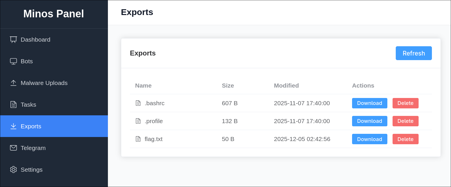Select the .bashrc file name

[x=154, y=103]
